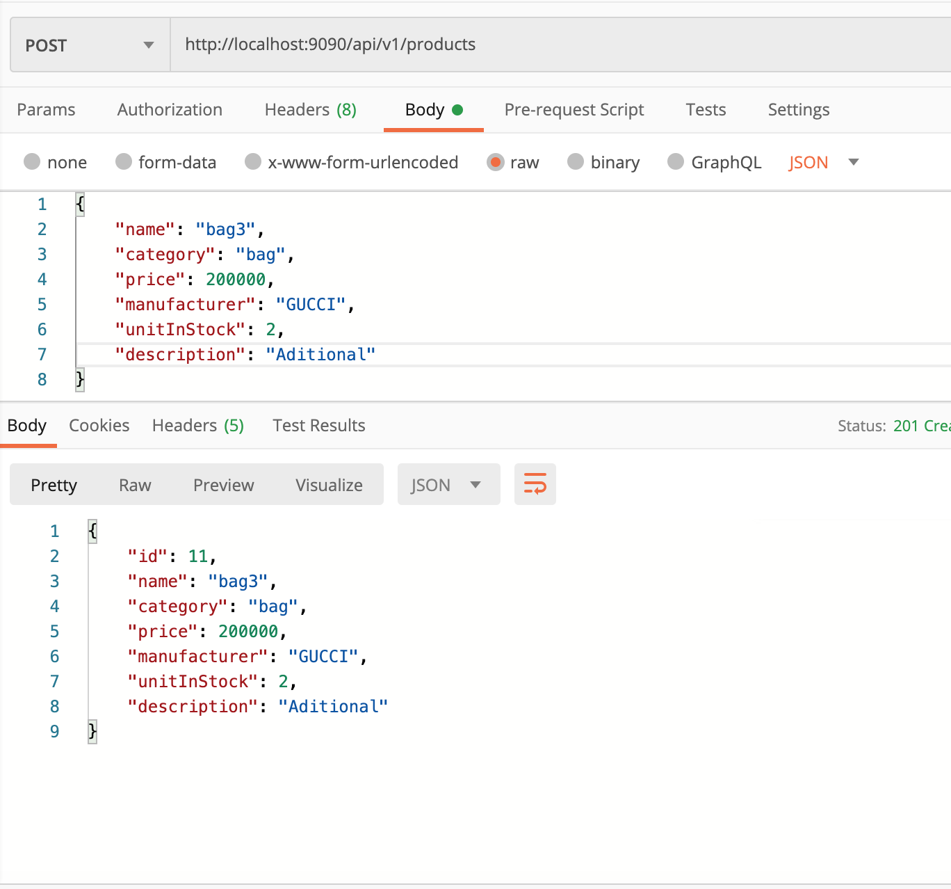951x889 pixels.
Task: Switch to the Tests tab
Action: click(706, 110)
